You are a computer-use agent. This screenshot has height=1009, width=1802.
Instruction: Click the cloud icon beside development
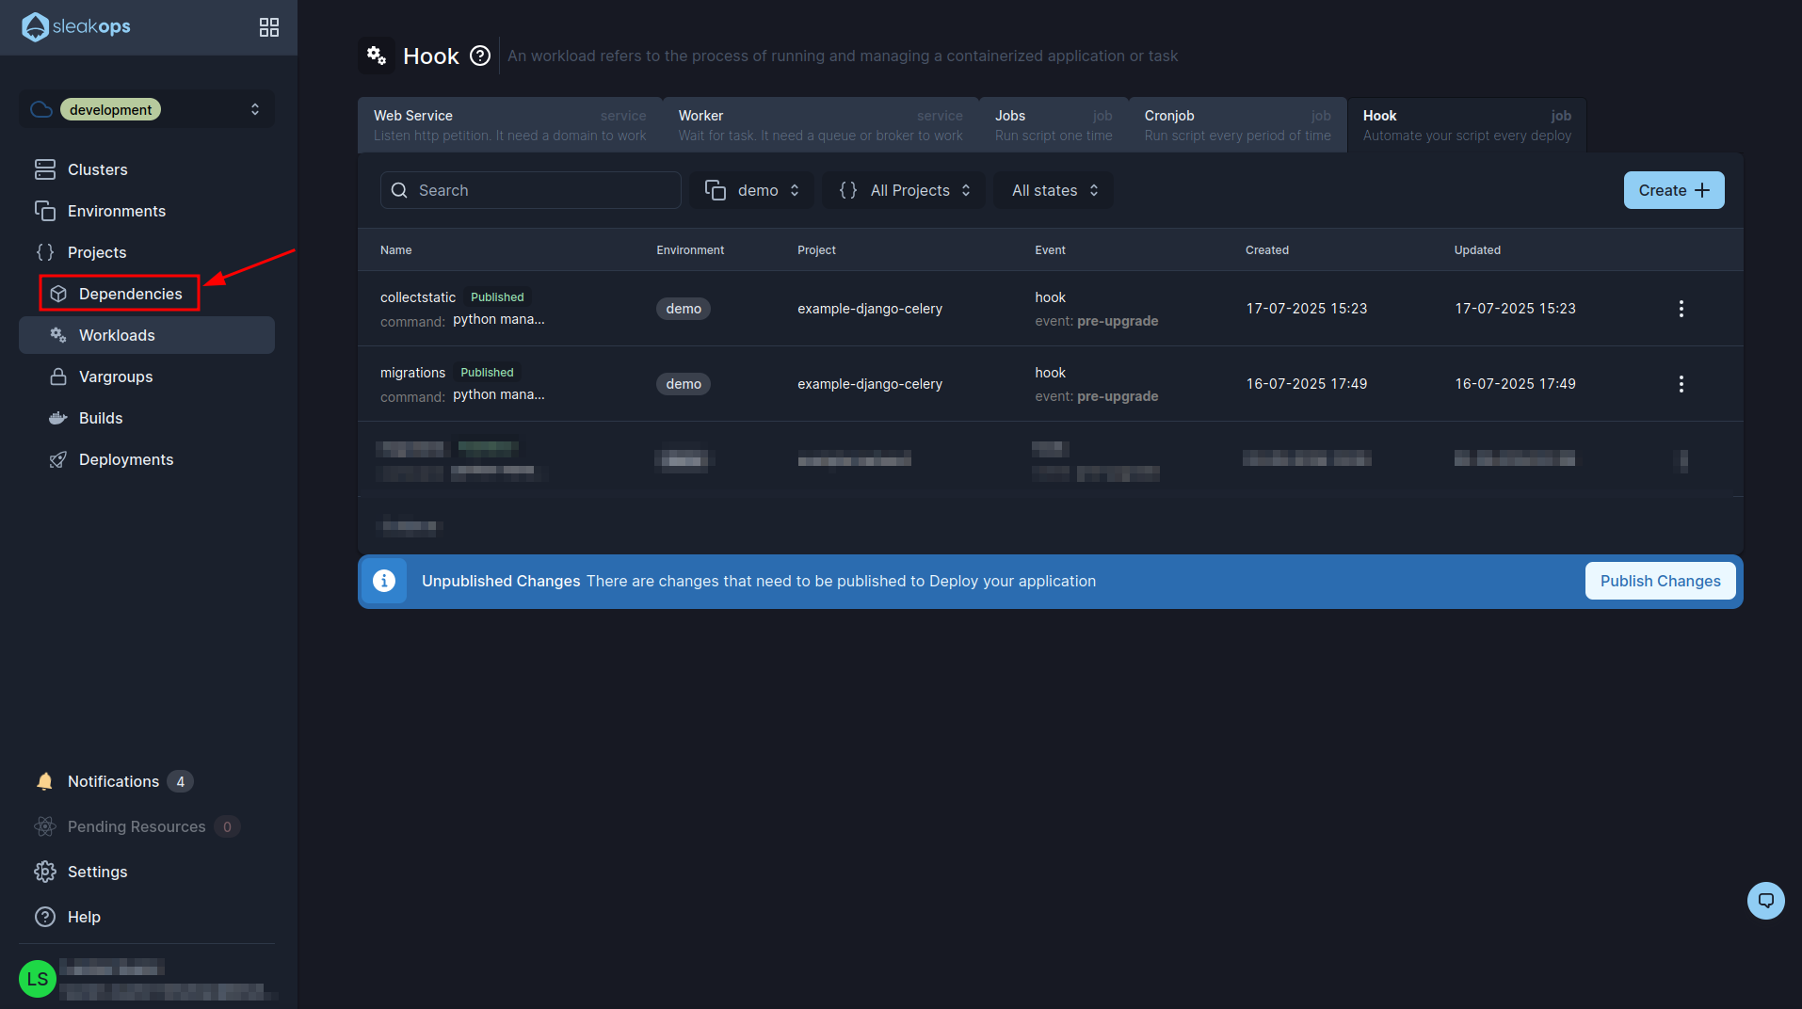coord(41,109)
